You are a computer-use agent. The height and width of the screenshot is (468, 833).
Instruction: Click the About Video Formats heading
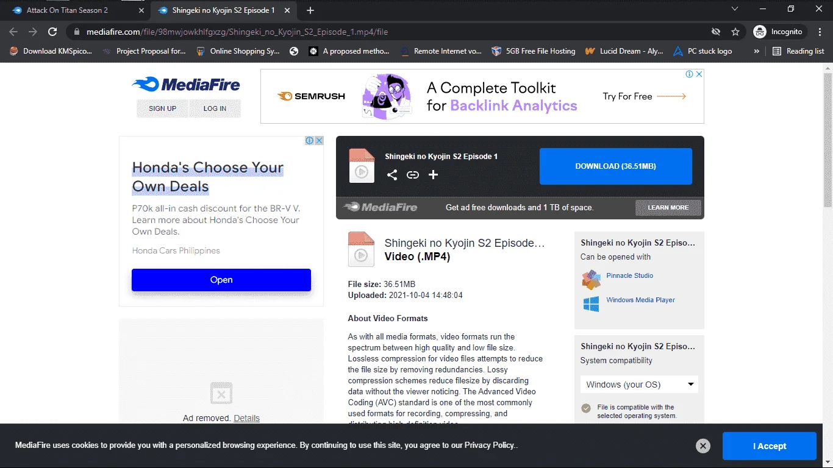388,318
